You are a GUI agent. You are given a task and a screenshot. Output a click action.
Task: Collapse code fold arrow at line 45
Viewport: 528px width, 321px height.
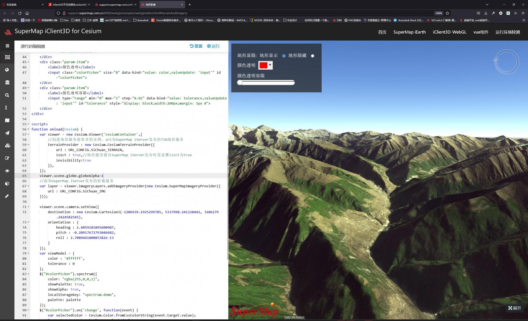(28, 62)
